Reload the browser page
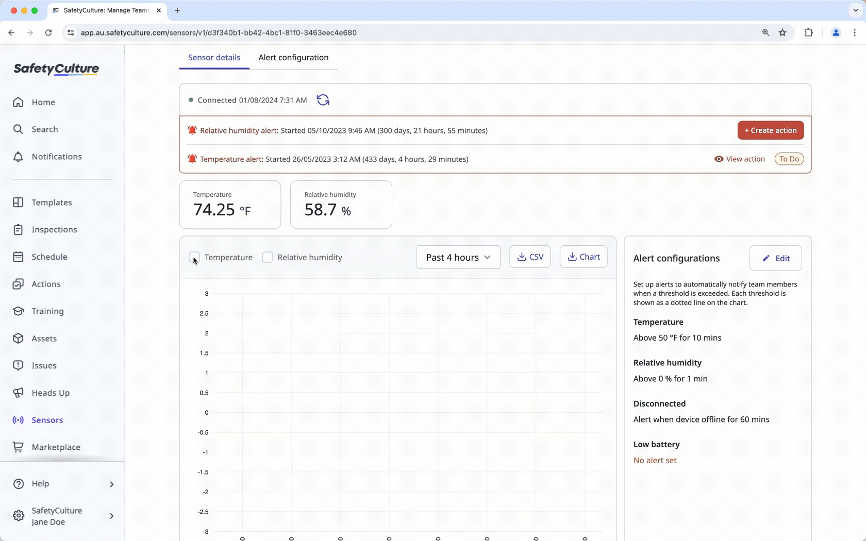866x541 pixels. [48, 32]
